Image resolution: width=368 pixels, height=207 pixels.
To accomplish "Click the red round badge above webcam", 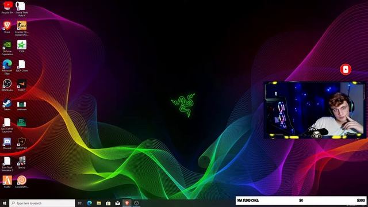I will 346,70.
